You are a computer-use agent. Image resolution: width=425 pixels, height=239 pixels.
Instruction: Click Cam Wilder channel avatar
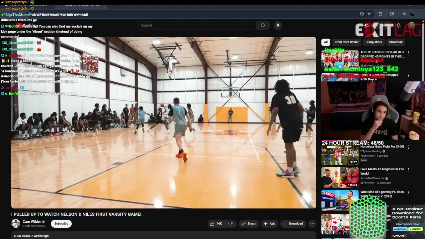coord(16,224)
